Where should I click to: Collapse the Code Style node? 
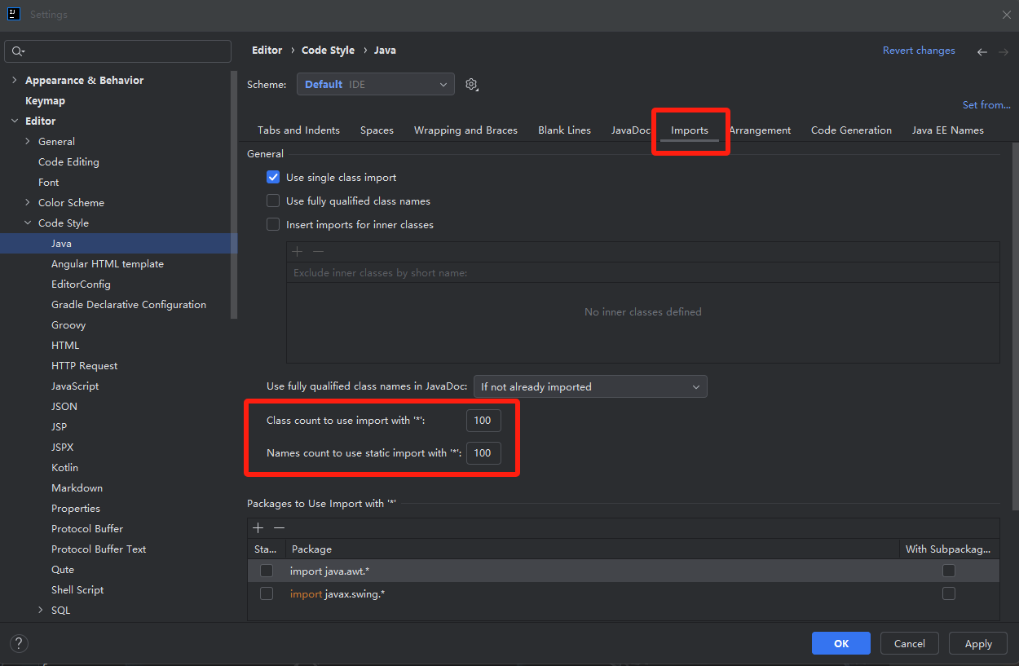pyautogui.click(x=28, y=223)
